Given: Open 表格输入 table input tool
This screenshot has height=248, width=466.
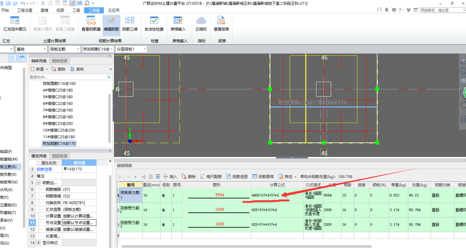Looking at the screenshot, I should coord(178,23).
